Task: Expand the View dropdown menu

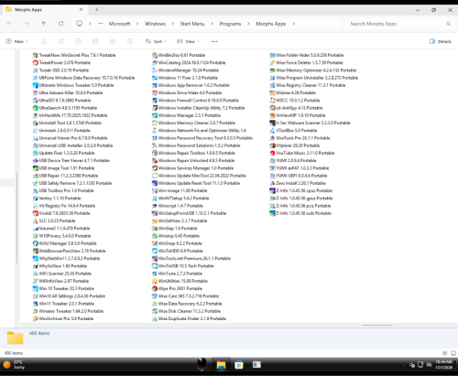Action: [188, 41]
